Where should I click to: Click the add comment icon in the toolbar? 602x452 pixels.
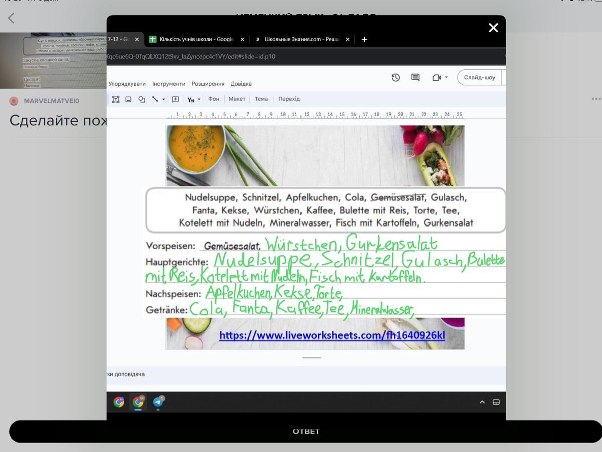coord(175,99)
